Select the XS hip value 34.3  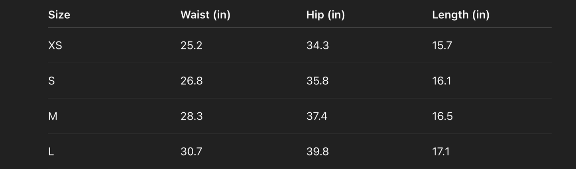pos(317,45)
